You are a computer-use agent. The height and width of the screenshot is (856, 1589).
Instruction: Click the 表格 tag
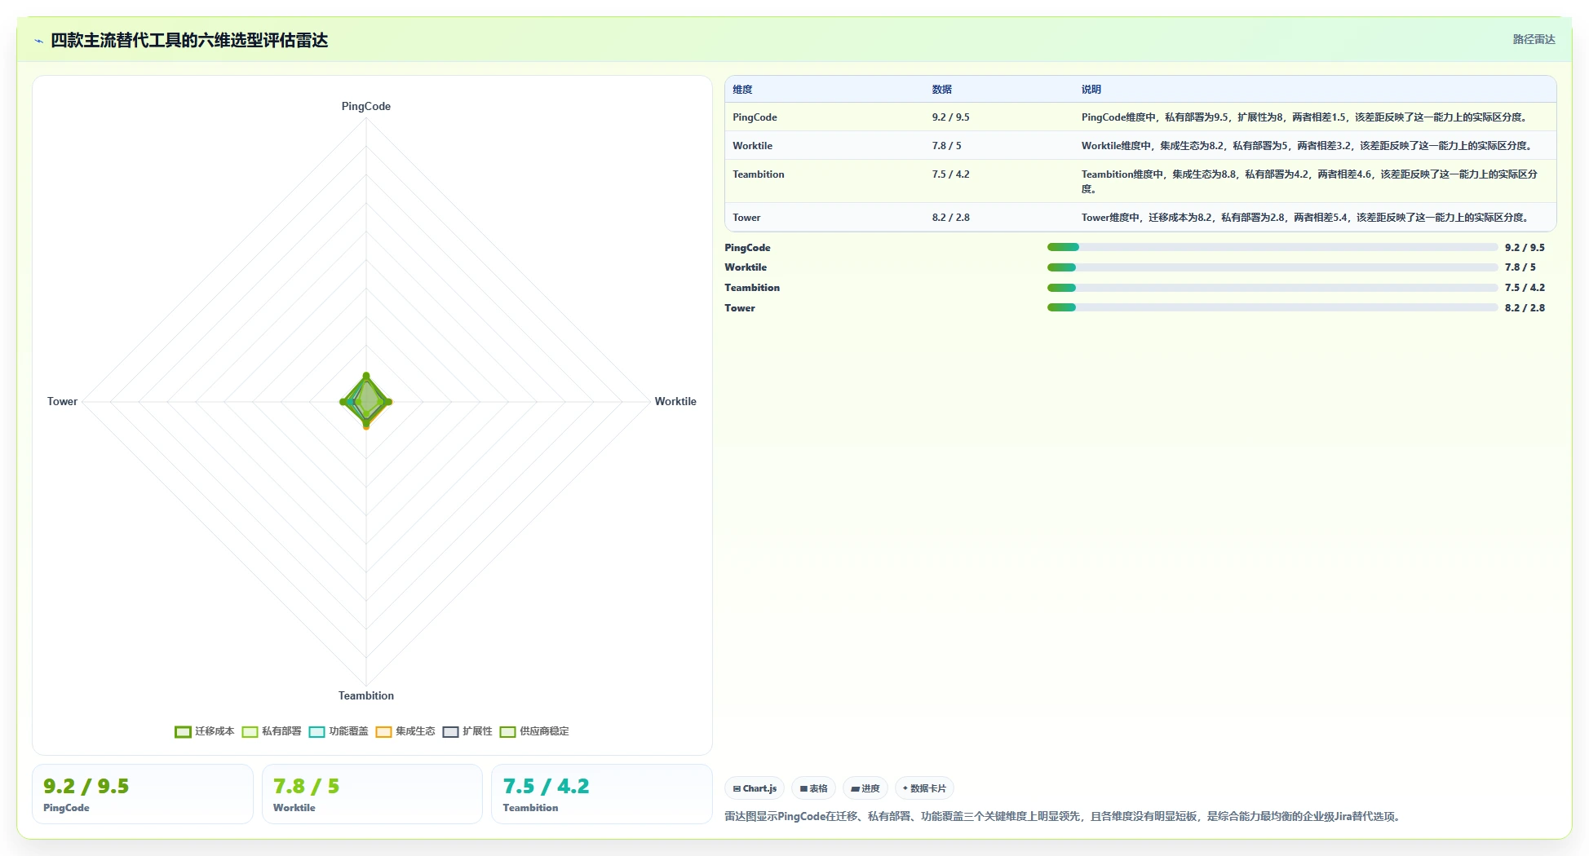point(813,788)
